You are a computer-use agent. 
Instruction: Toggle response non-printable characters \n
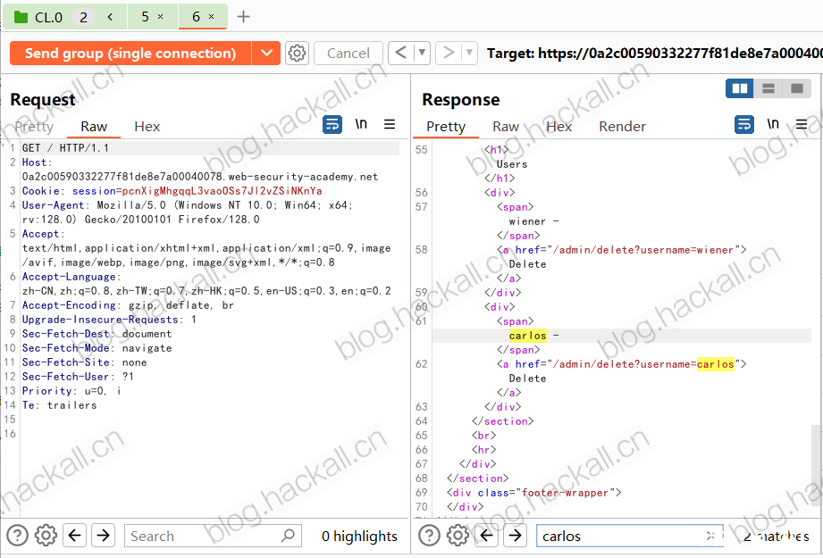(x=773, y=124)
